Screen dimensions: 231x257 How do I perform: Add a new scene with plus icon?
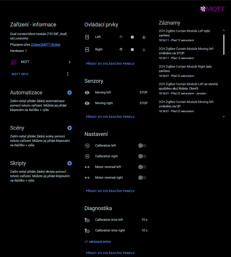70,128
